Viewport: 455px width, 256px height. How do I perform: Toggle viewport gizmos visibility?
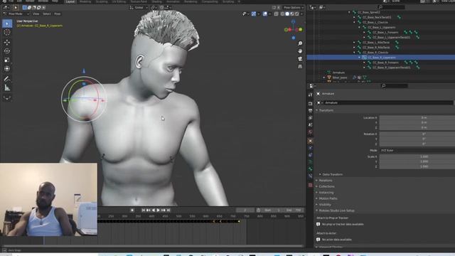(254, 14)
